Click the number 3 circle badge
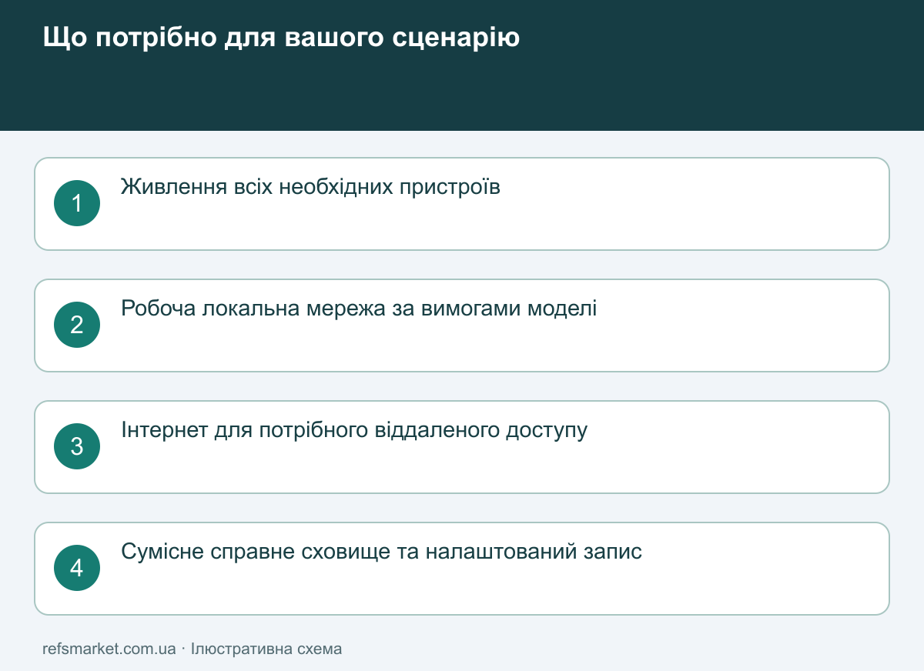 (x=77, y=446)
